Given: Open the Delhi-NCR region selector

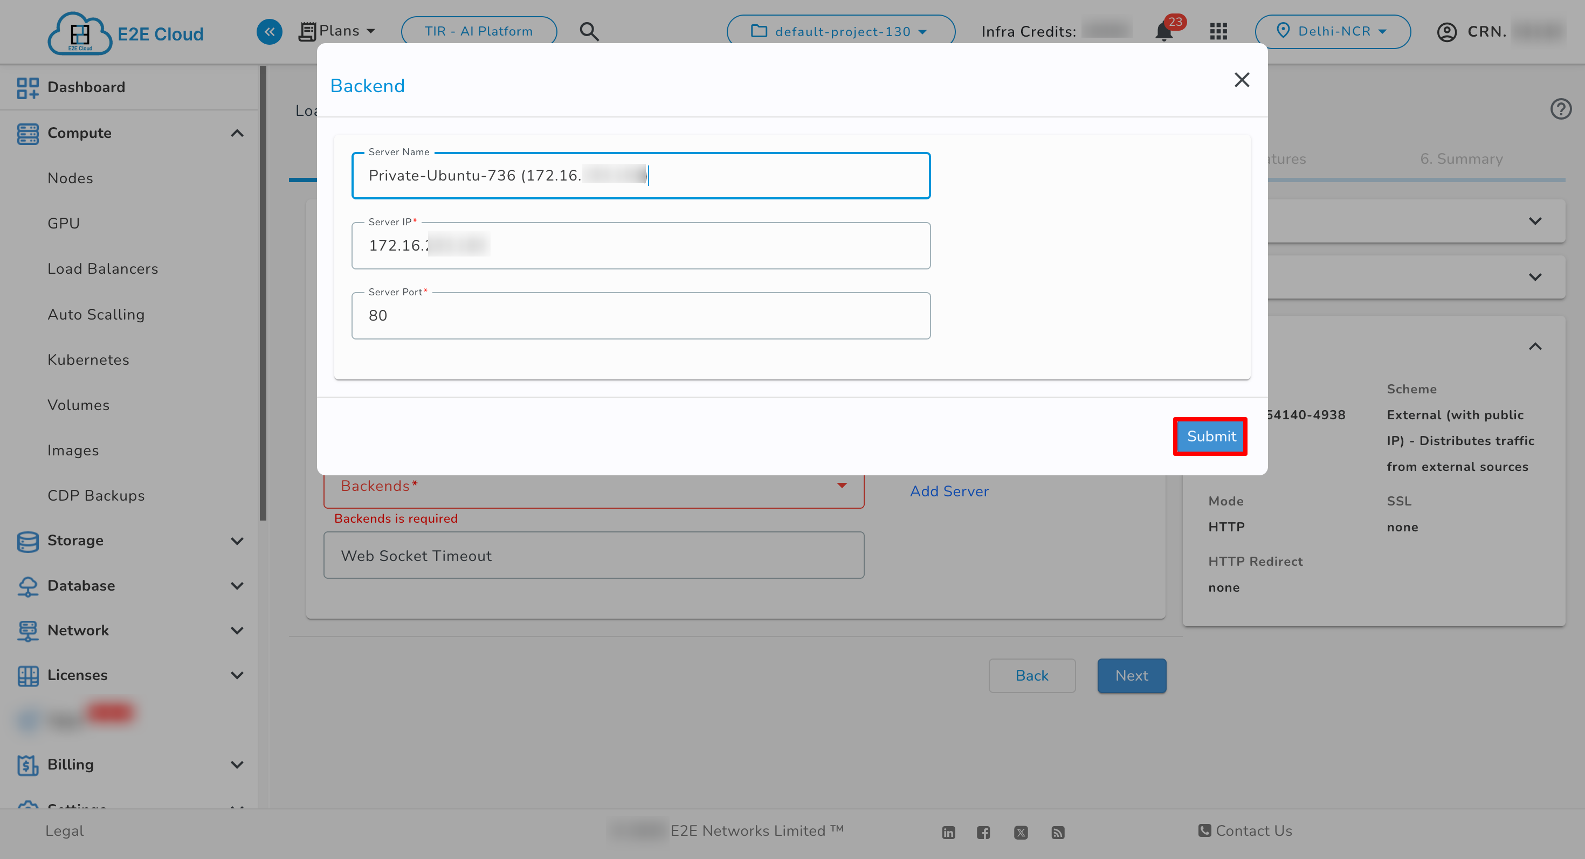Looking at the screenshot, I should click(1333, 31).
